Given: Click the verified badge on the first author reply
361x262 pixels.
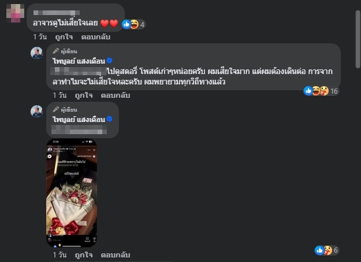Looking at the screenshot, I should tap(110, 61).
